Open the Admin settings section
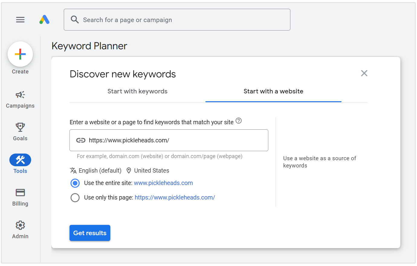Viewport: 417px width, 266px height. [x=20, y=230]
